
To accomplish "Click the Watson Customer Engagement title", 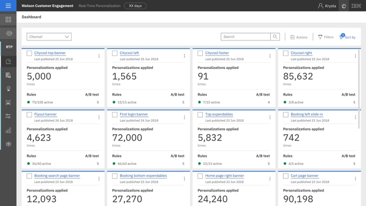I will pyautogui.click(x=47, y=5).
